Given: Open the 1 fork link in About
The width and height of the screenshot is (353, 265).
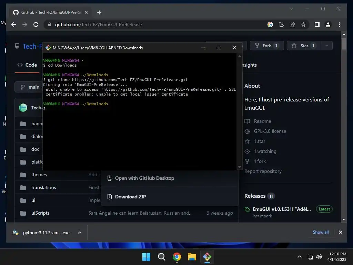Looking at the screenshot, I should pyautogui.click(x=260, y=161).
